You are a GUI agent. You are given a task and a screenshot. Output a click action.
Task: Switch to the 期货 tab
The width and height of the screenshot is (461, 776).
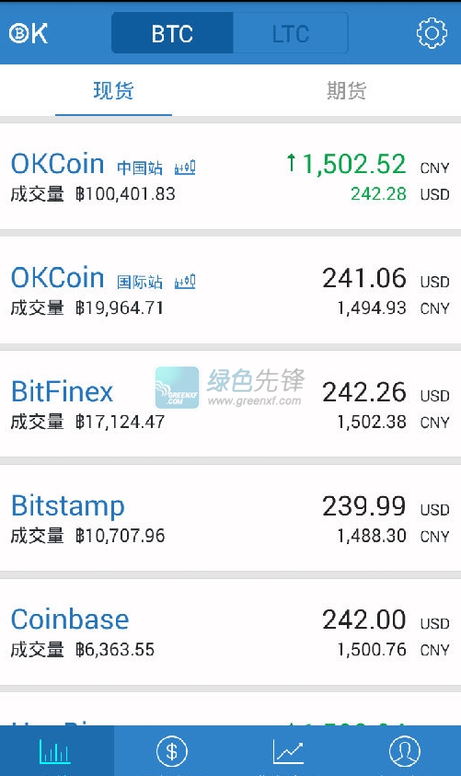[346, 91]
